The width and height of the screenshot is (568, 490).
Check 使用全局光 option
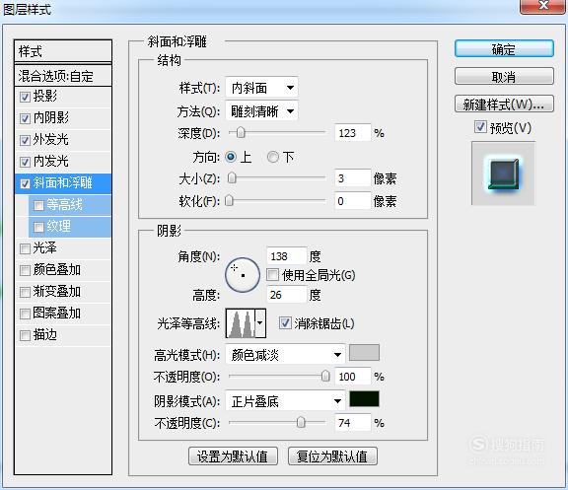point(272,275)
